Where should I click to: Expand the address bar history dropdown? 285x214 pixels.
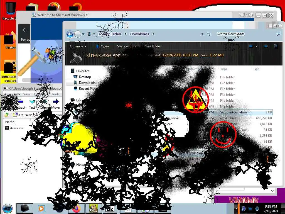pos(202,34)
